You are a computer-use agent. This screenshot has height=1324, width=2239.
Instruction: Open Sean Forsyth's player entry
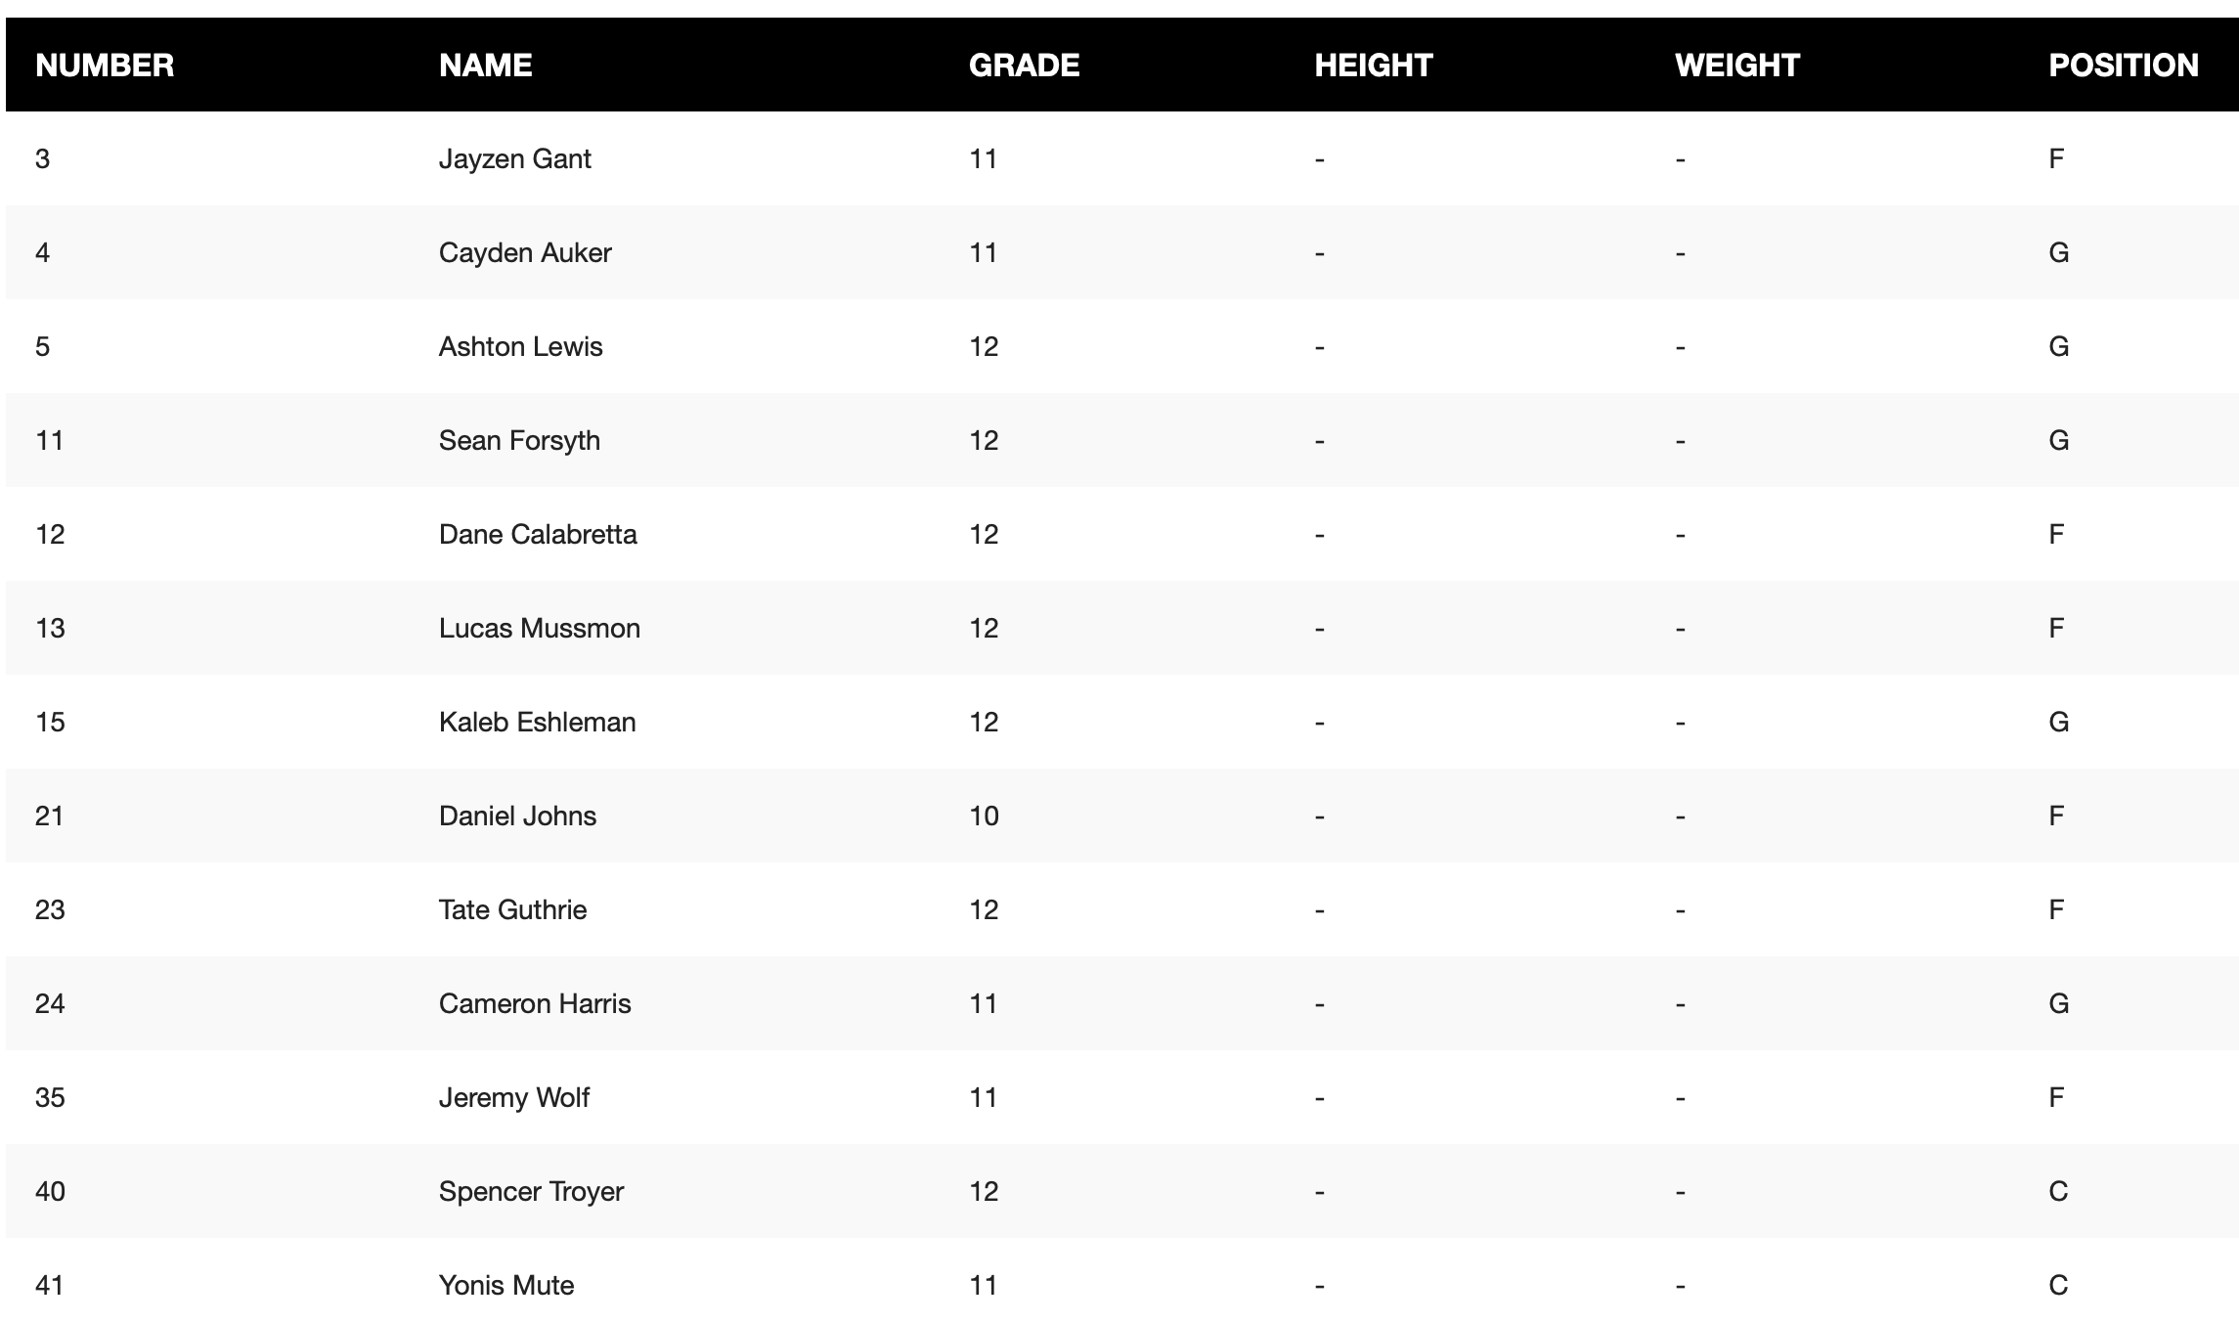tap(519, 441)
